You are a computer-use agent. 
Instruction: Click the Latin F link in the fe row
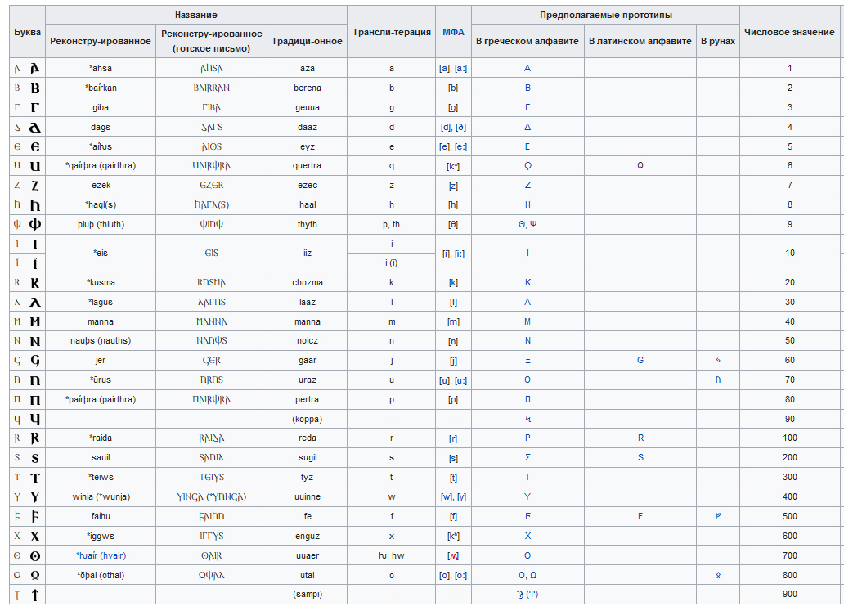[640, 516]
